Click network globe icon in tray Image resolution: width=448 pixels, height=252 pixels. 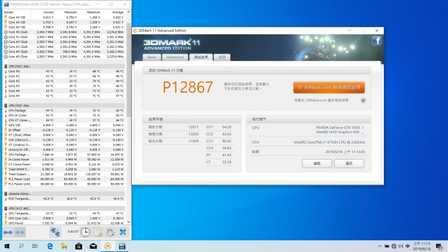point(394,246)
